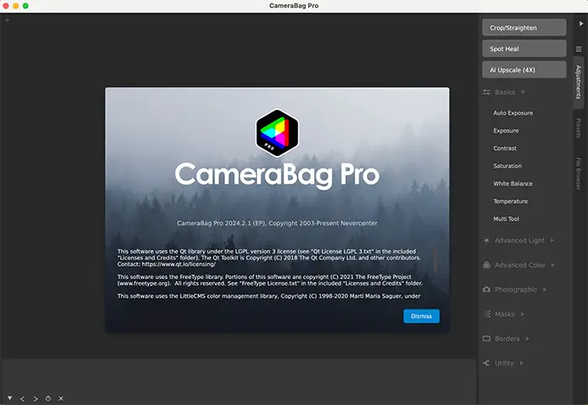This screenshot has height=405, width=588.
Task: Expand the Advanced Light section arrow
Action: coord(552,241)
